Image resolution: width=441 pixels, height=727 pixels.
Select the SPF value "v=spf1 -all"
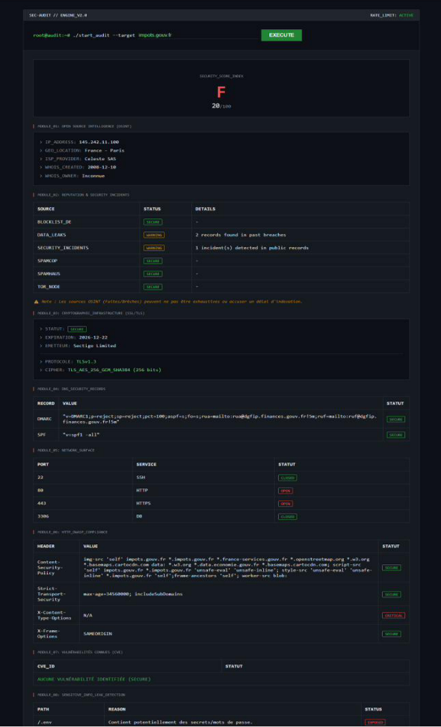(x=82, y=435)
